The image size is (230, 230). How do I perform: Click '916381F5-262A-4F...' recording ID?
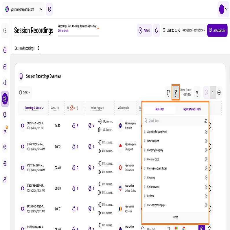36,186
